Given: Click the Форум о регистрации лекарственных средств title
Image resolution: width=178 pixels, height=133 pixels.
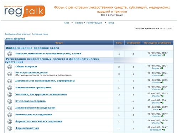Looking at the screenshot, I should point(112,10).
